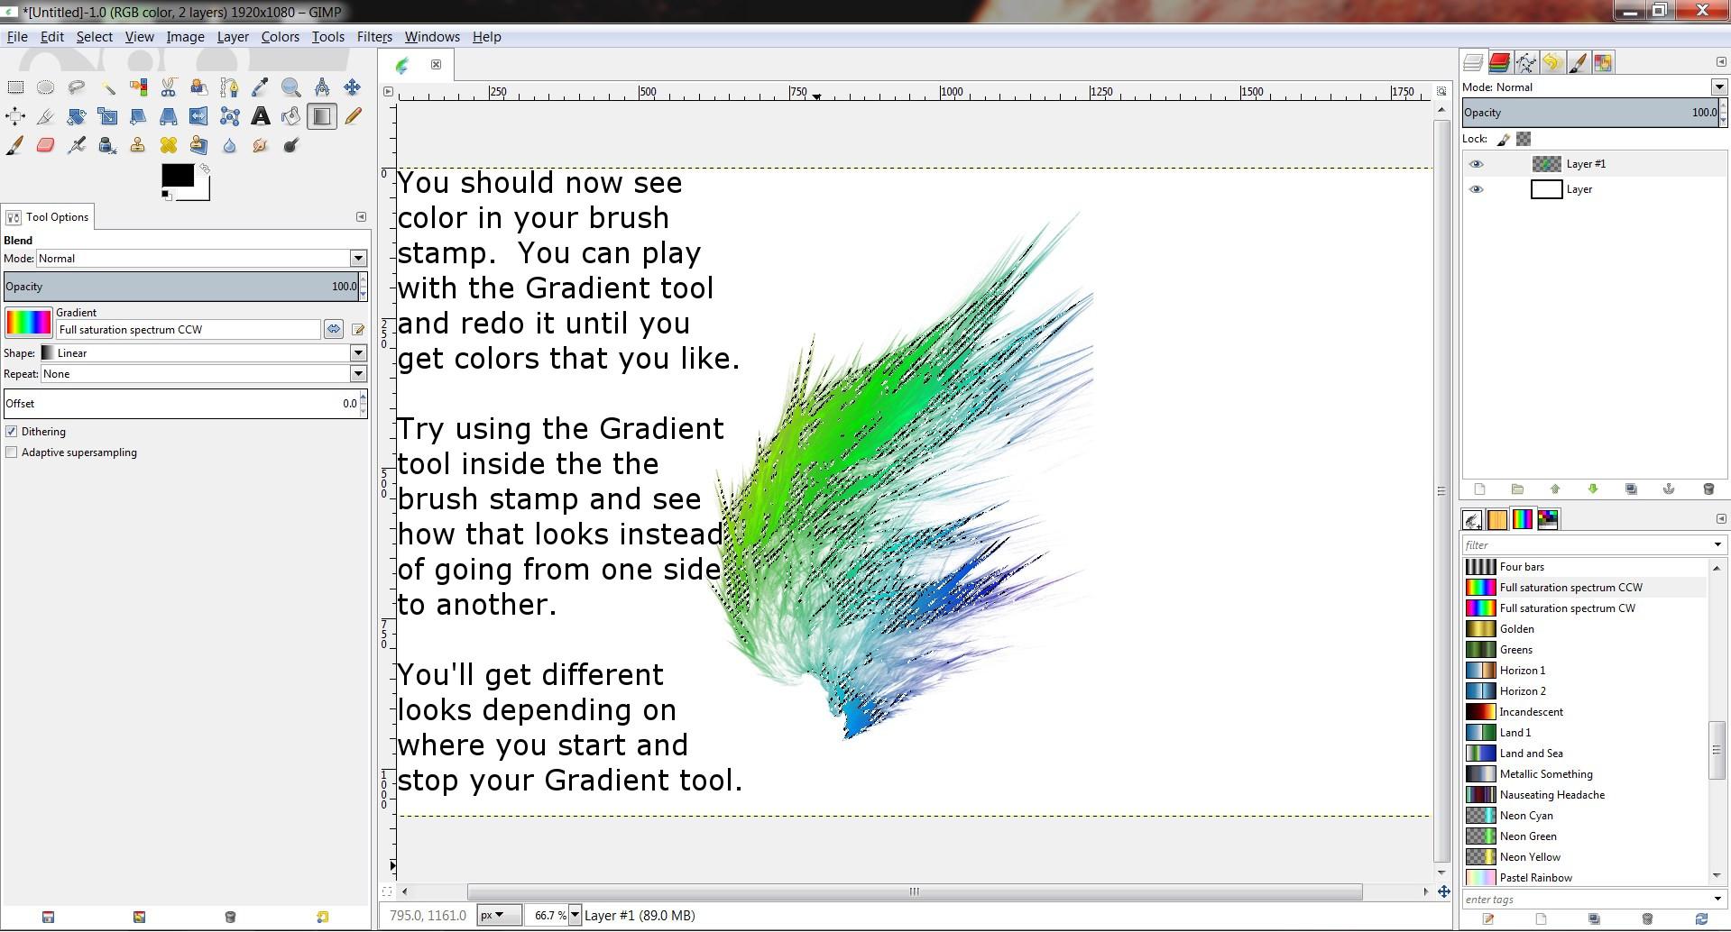The height and width of the screenshot is (932, 1731).
Task: Select the 'Golden' gradient
Action: pyautogui.click(x=1585, y=629)
